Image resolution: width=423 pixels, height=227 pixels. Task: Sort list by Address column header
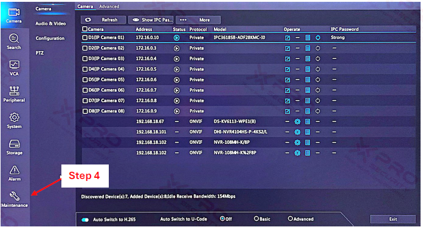(144, 29)
